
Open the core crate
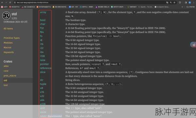[6, 71]
